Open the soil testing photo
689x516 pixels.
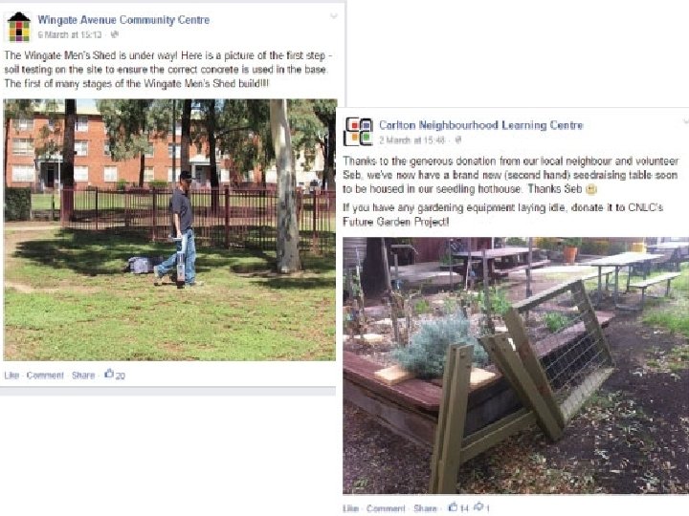[x=169, y=229]
